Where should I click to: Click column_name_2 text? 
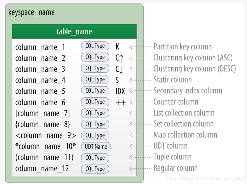(x=40, y=58)
